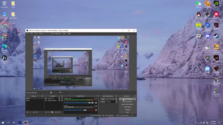Open the Recycle Bin on the desktop
Viewport: 223px width, 125px height.
click(x=4, y=4)
